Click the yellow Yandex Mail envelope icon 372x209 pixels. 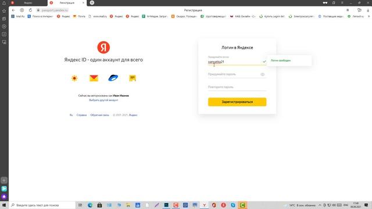(x=94, y=78)
